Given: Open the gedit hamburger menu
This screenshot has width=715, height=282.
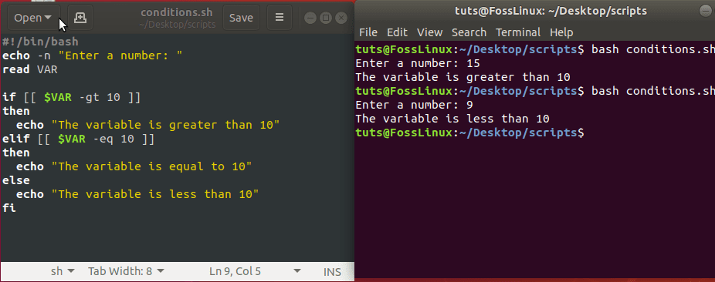Looking at the screenshot, I should pyautogui.click(x=280, y=18).
